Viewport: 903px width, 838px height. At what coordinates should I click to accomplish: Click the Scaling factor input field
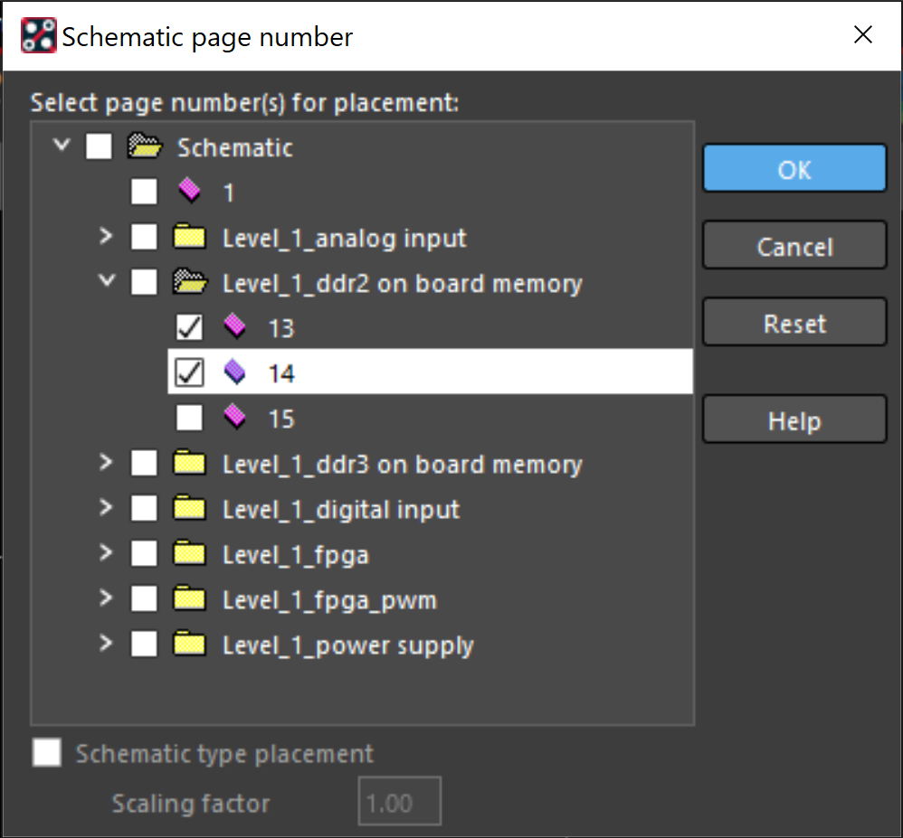(399, 801)
